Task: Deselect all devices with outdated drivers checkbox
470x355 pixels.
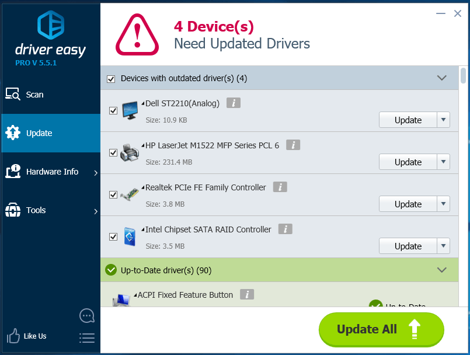Action: [111, 79]
